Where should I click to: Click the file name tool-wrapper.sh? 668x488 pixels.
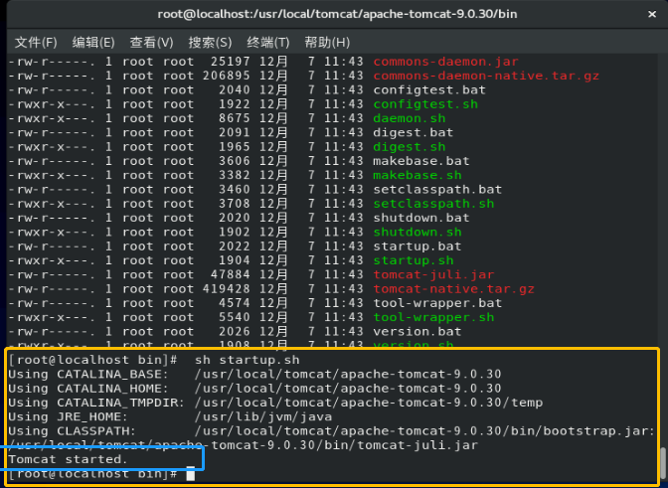pyautogui.click(x=433, y=317)
